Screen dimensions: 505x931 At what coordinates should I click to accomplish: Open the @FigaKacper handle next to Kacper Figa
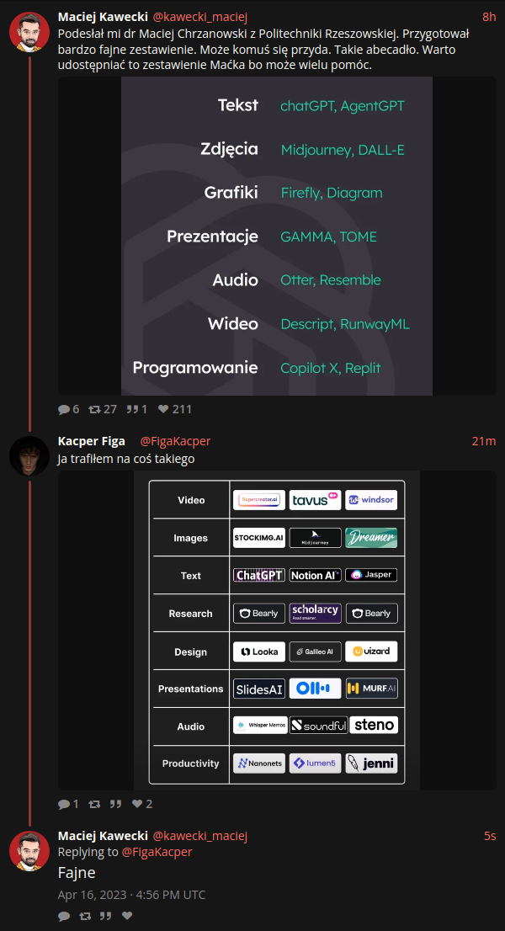point(175,441)
